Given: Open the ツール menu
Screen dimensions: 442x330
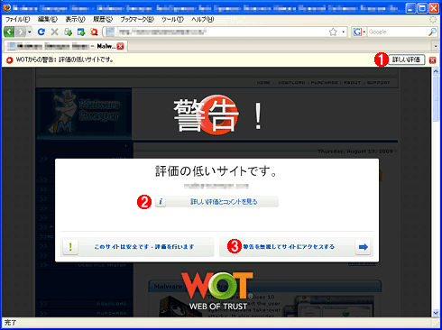Looking at the screenshot, I should point(172,20).
